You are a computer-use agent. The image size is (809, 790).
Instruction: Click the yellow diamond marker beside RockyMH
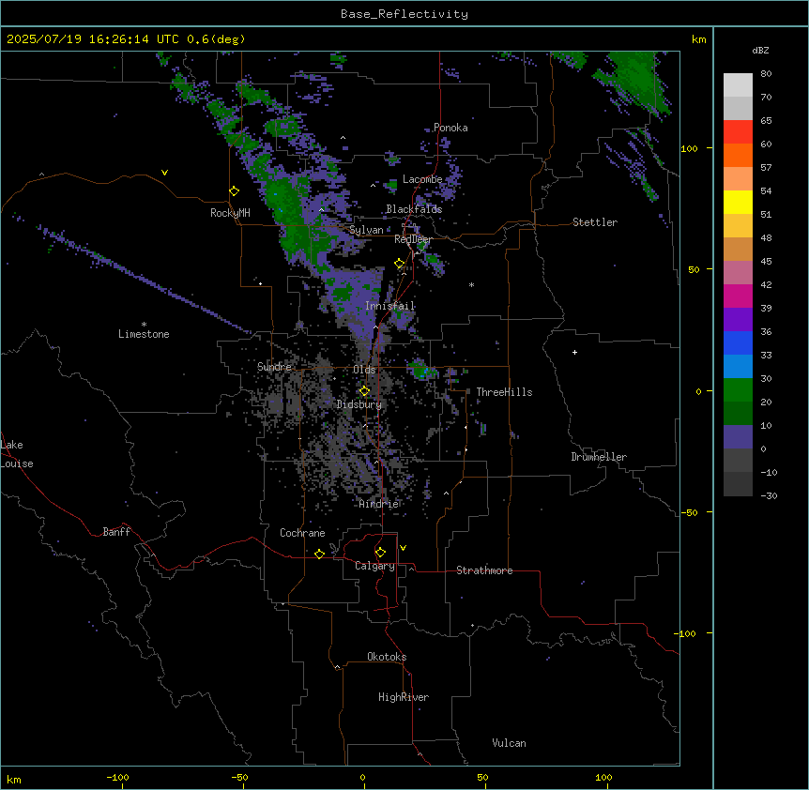click(x=235, y=191)
